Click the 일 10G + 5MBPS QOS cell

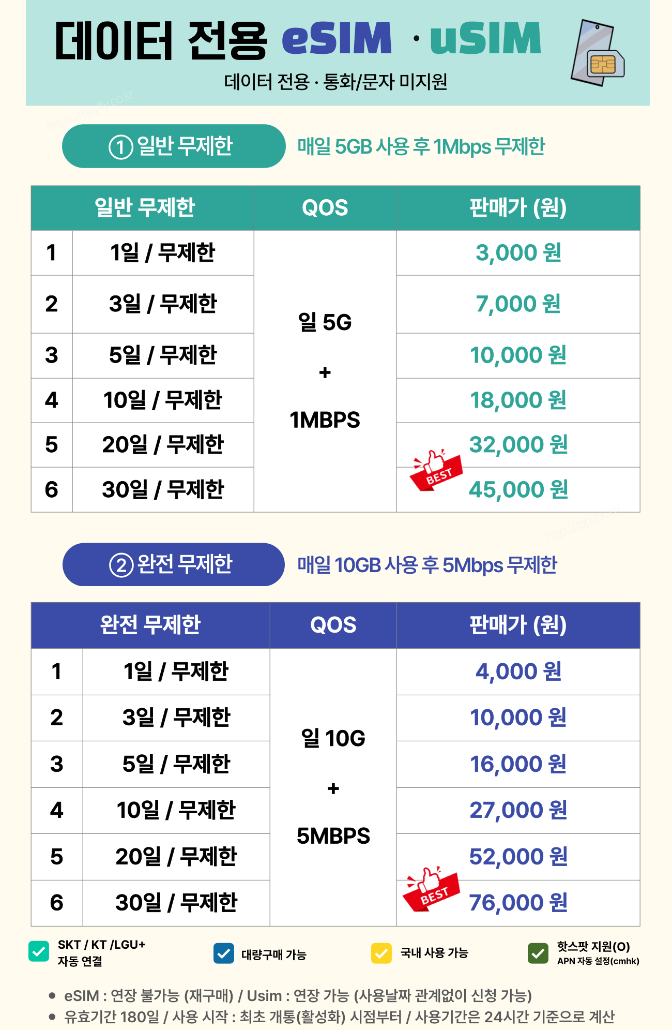tap(333, 787)
